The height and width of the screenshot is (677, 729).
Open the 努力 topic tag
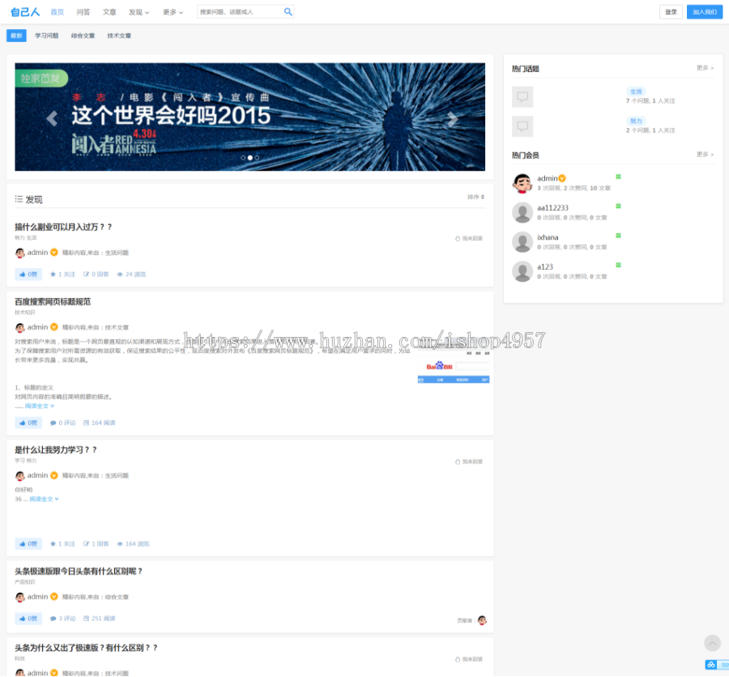coord(636,121)
